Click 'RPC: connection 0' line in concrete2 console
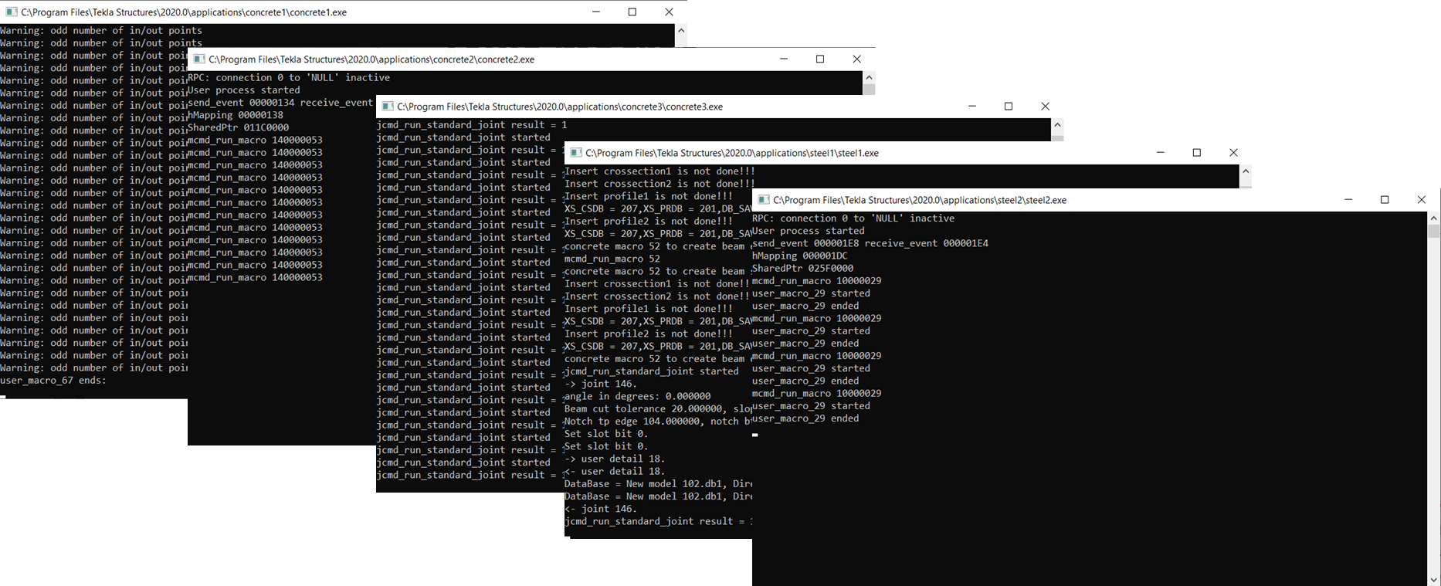Viewport: 1441px width, 586px height. [x=289, y=78]
